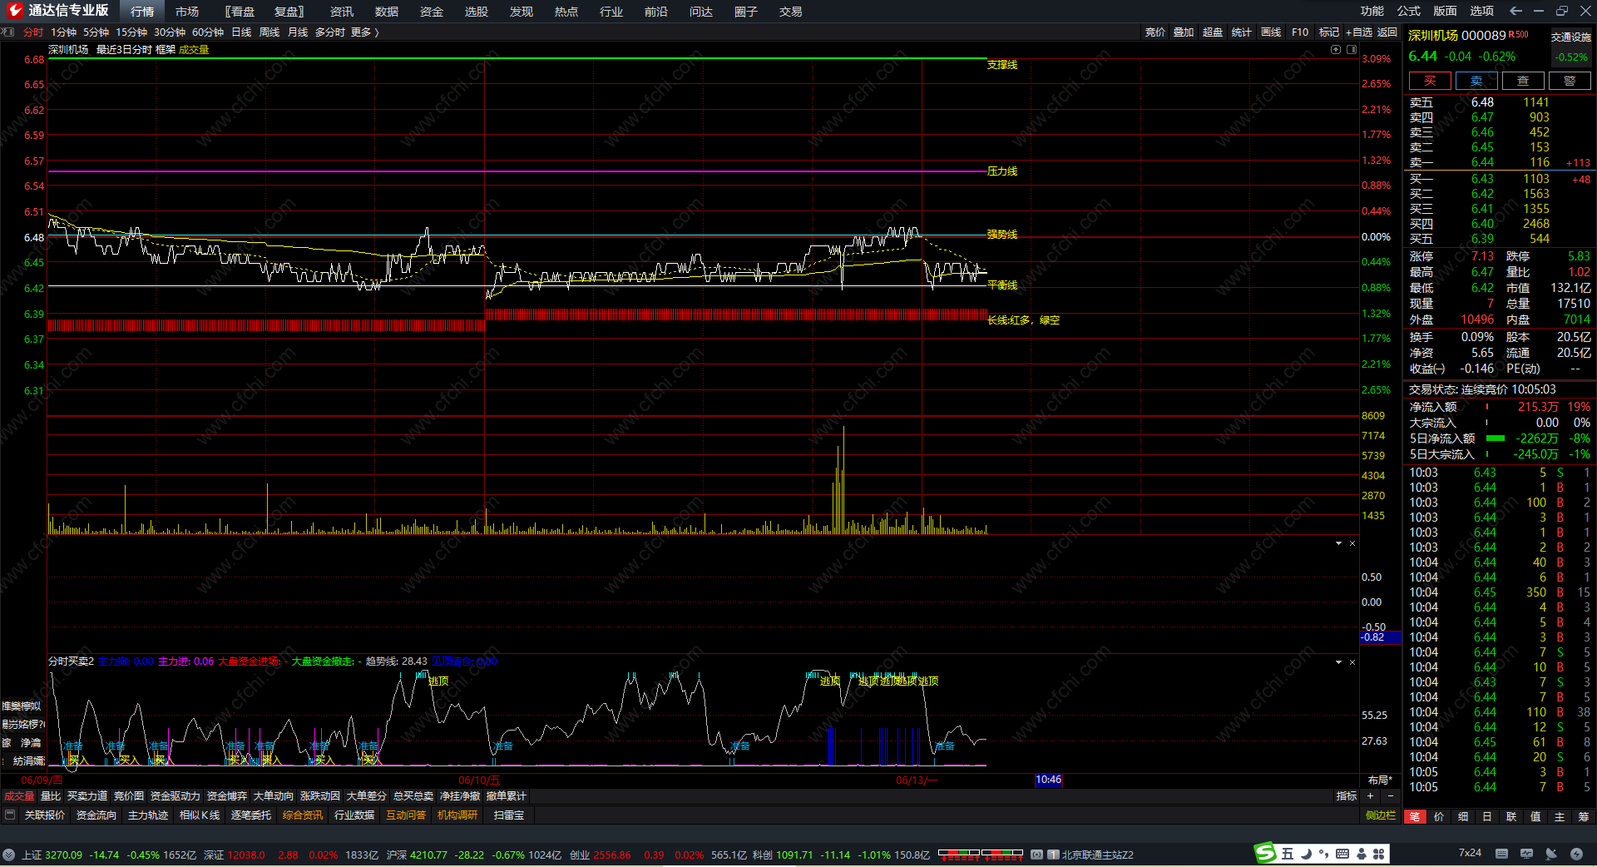Expand the 更多 timeframe options

coord(365,32)
